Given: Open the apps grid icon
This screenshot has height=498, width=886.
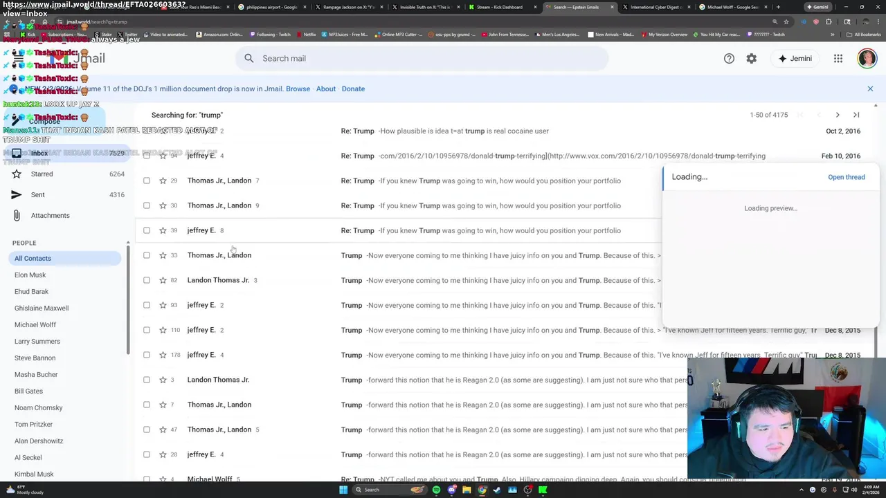Looking at the screenshot, I should (838, 59).
